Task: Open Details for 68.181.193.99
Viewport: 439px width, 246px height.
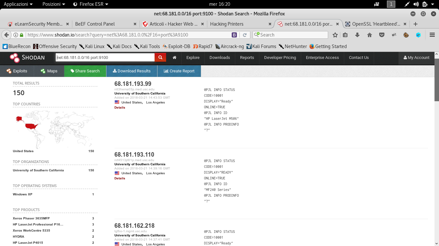Action: 120,108
